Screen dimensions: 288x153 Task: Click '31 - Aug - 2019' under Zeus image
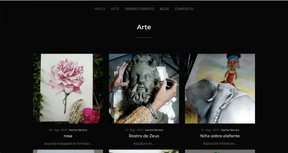[x=134, y=130]
